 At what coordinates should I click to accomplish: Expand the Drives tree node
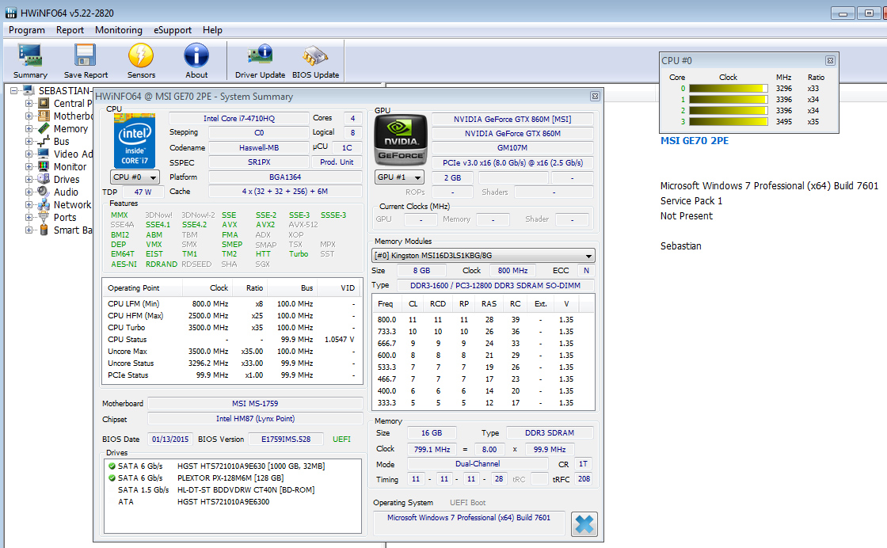click(29, 179)
